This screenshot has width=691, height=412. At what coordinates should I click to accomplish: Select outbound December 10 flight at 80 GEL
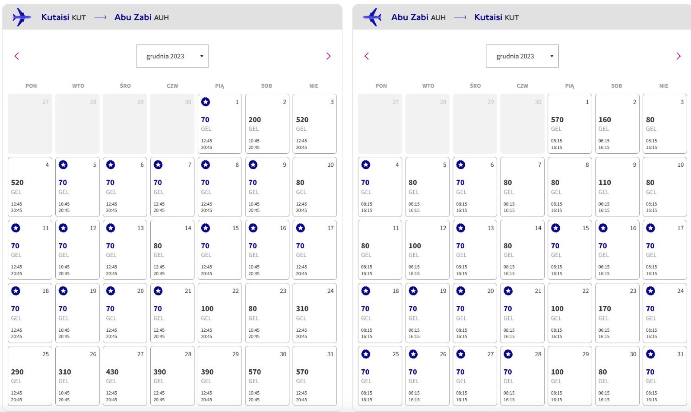point(315,187)
